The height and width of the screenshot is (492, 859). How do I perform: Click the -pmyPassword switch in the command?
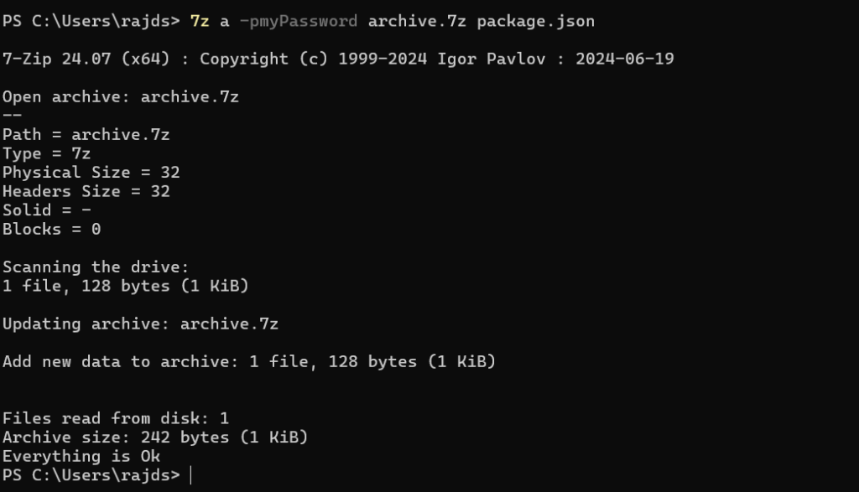[x=298, y=22]
